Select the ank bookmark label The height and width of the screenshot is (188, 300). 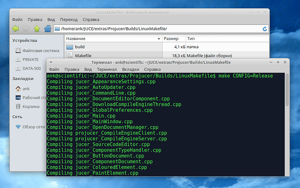tap(26, 89)
